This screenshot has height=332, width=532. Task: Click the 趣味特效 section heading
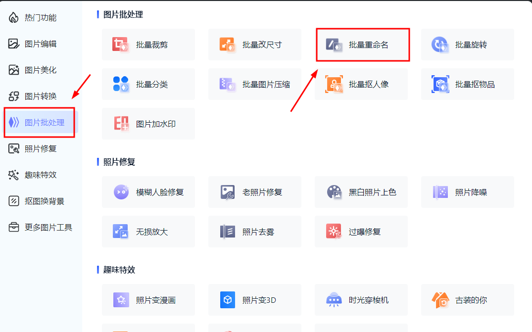119,270
